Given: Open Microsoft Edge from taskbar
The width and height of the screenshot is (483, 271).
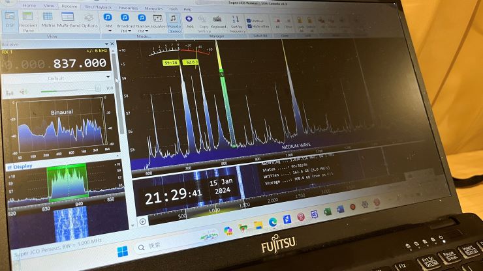Looking at the screenshot, I should [x=273, y=222].
